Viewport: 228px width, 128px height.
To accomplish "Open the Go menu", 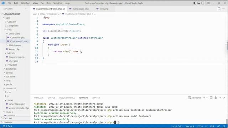I will point(42,3).
